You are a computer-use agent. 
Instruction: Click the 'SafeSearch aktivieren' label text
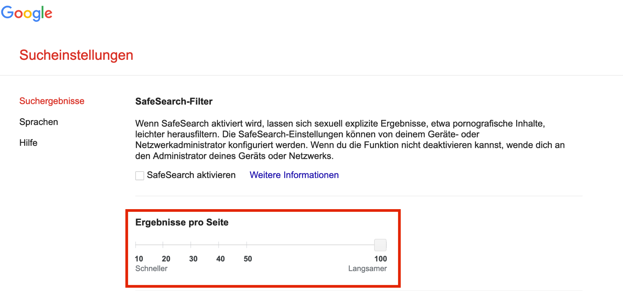pos(191,175)
